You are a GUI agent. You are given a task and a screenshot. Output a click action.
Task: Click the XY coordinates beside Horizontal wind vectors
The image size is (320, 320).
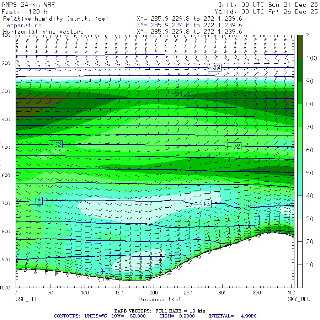point(190,32)
